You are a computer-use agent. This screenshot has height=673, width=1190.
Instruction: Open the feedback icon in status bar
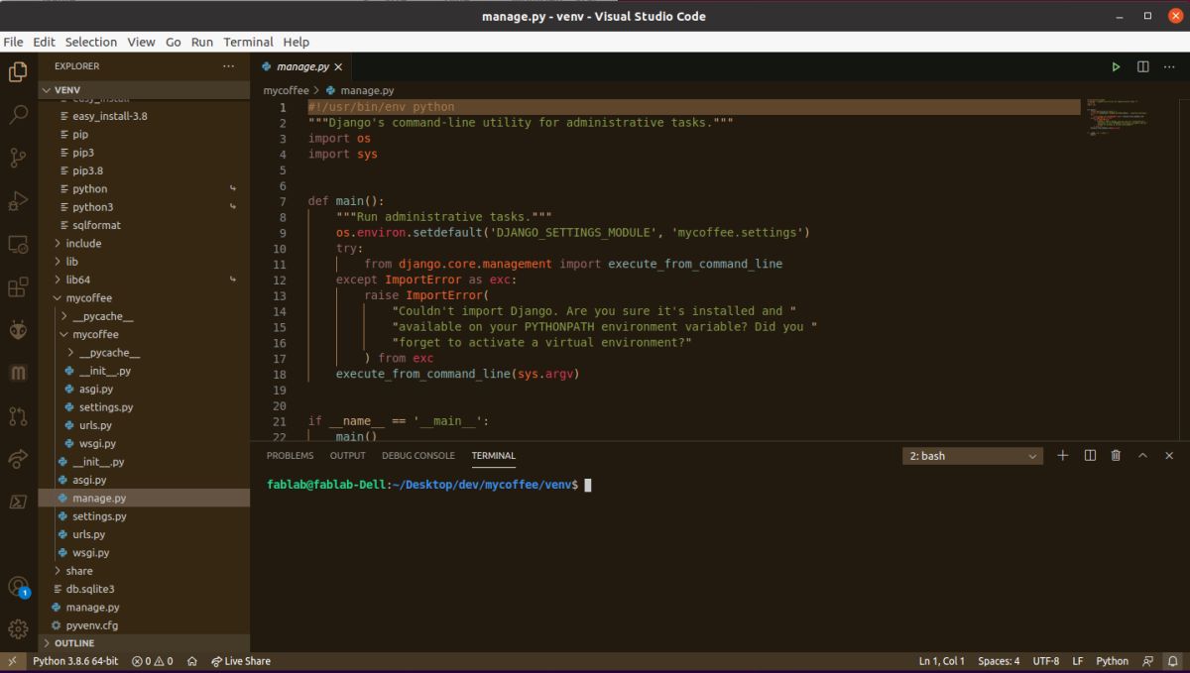tap(1147, 661)
